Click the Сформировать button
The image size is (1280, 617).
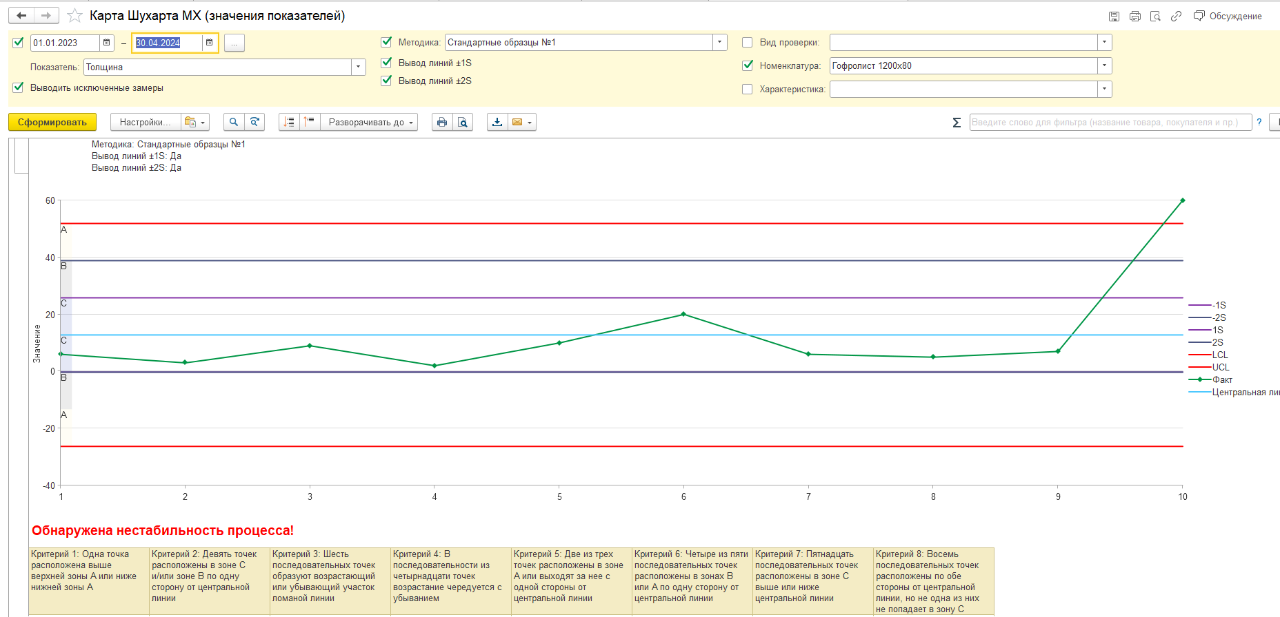[52, 122]
